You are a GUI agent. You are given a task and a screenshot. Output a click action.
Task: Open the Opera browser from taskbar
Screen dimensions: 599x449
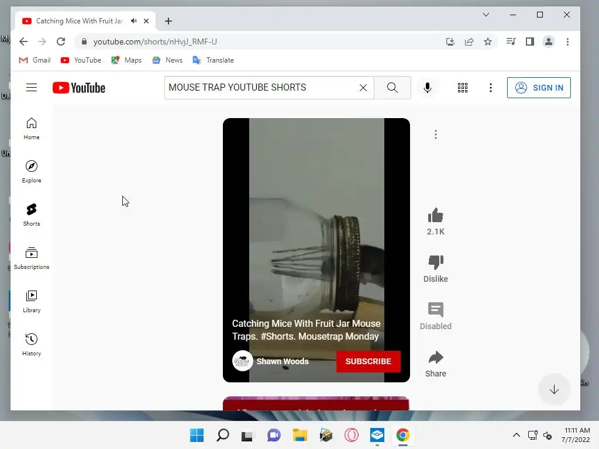[352, 435]
